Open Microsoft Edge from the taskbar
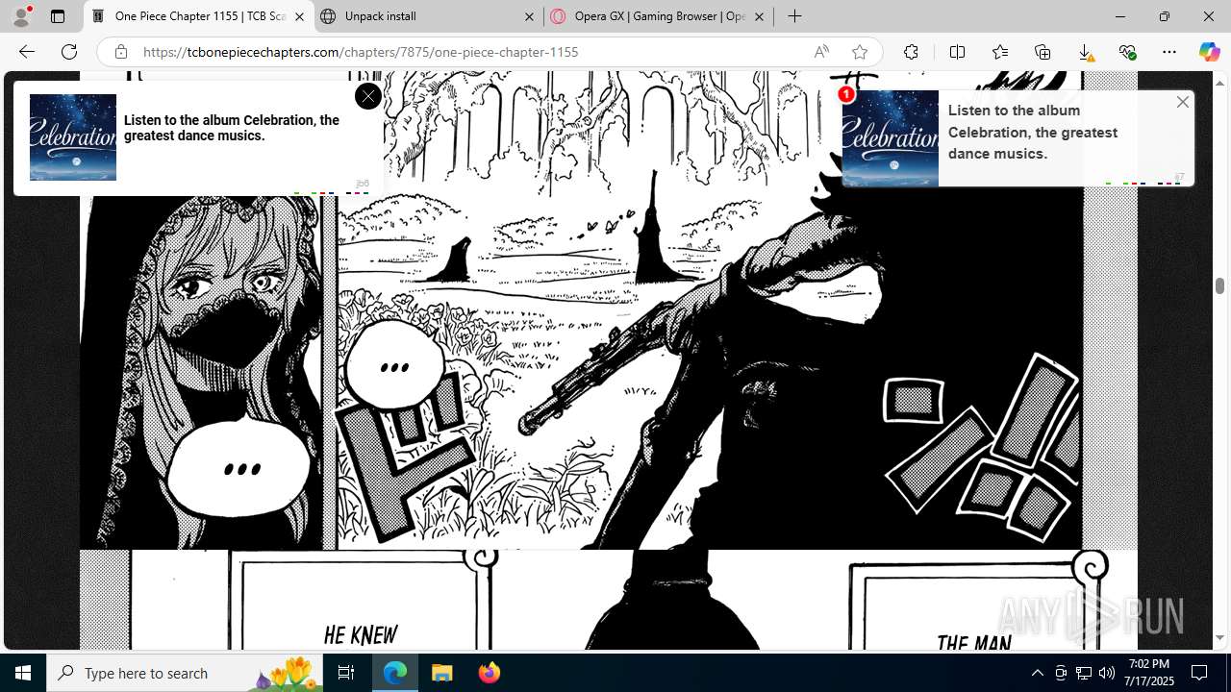The image size is (1231, 692). coord(395,673)
